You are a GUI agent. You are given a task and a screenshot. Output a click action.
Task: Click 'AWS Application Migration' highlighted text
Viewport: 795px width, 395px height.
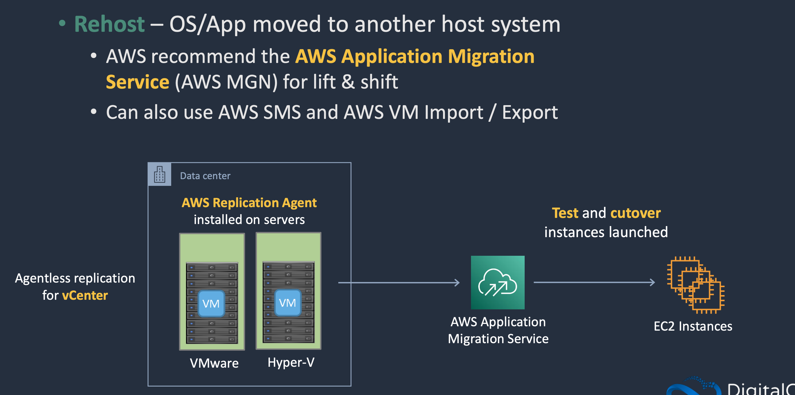415,57
